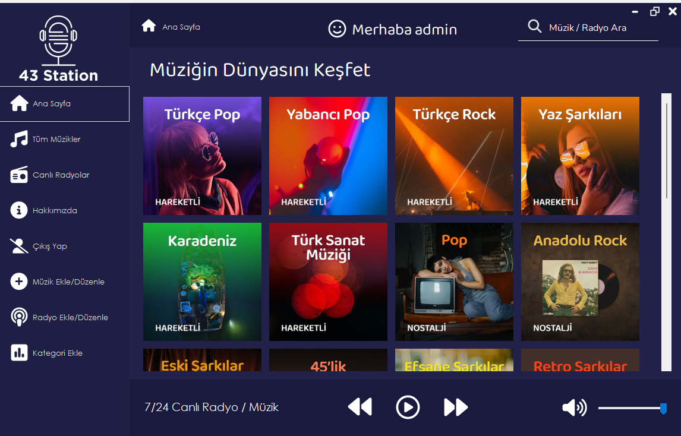Screen dimensions: 681x436
Task: Open the Canlı Radyolar menu item
Action: [x=65, y=175]
